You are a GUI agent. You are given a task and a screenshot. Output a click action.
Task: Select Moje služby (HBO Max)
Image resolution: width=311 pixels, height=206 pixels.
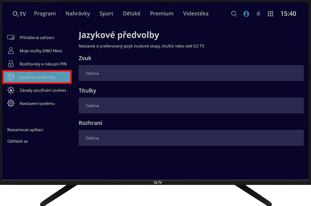tap(41, 51)
